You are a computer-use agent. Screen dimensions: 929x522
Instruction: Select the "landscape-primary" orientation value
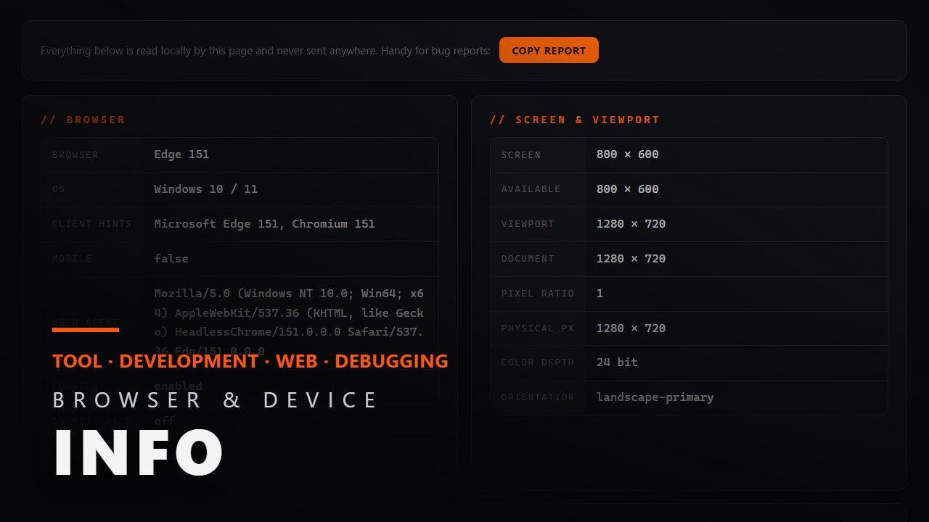pyautogui.click(x=655, y=397)
